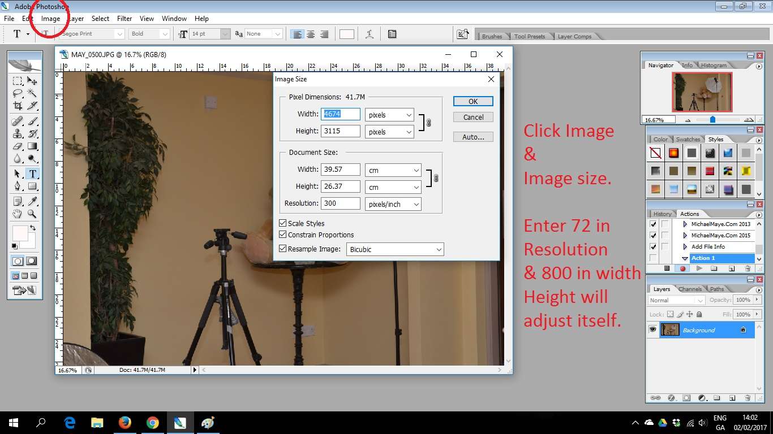Hide the Background layer with eye icon
773x434 pixels.
coord(652,329)
